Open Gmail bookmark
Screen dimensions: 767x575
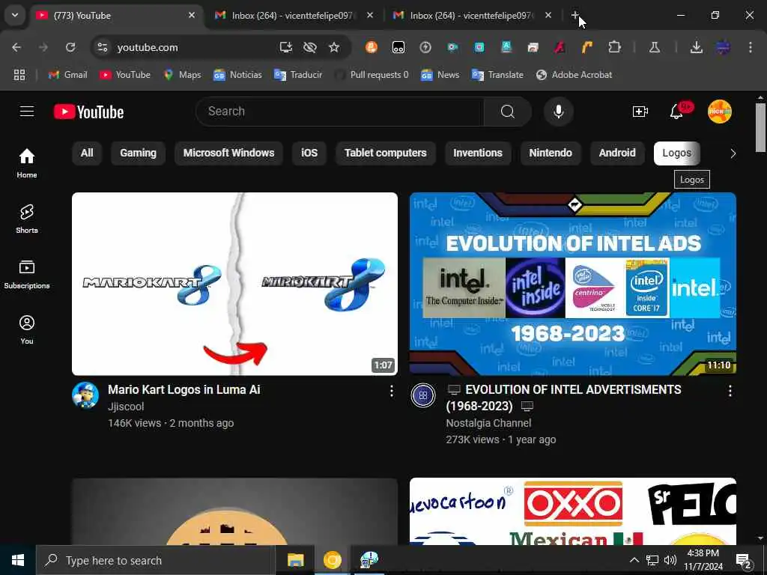click(x=68, y=75)
